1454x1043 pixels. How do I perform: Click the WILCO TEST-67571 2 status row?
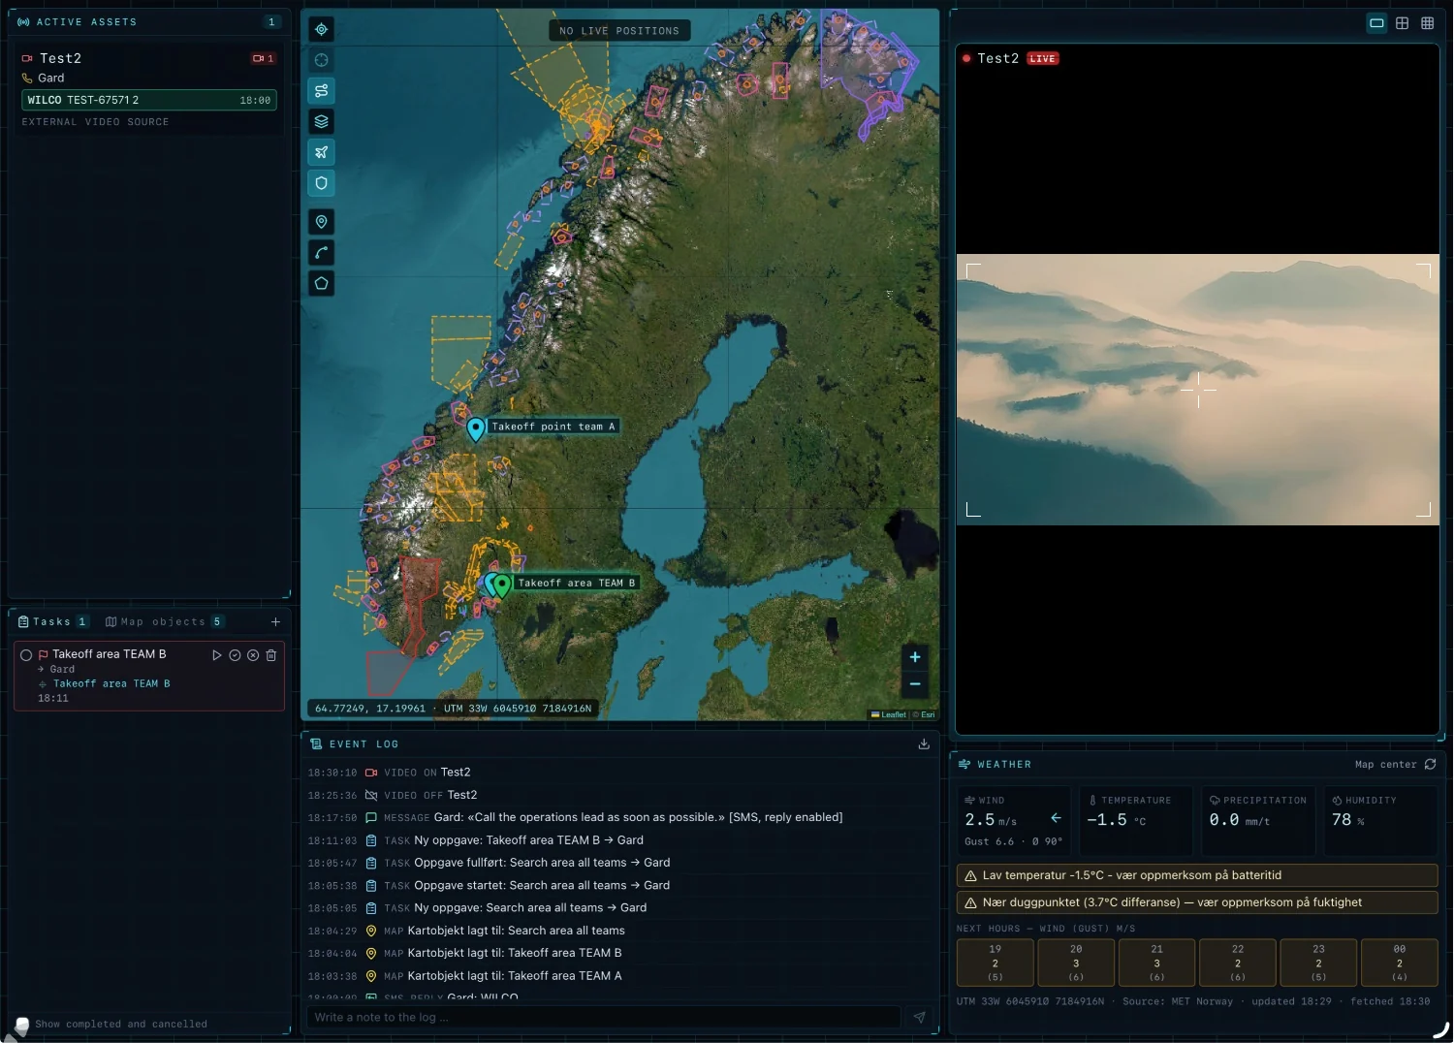[x=149, y=100]
